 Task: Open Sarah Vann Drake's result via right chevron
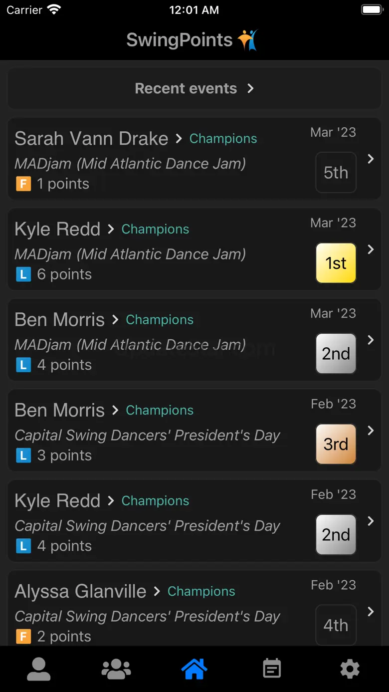pos(371,159)
